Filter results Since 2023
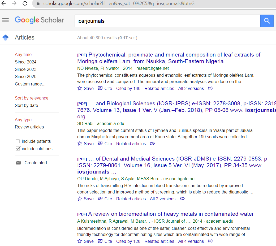 coord(26,69)
